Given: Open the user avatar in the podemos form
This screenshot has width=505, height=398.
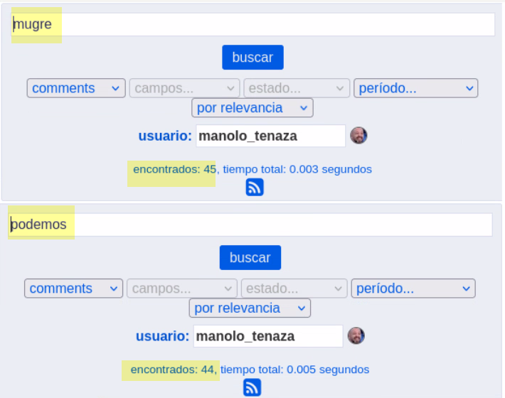Looking at the screenshot, I should [356, 335].
